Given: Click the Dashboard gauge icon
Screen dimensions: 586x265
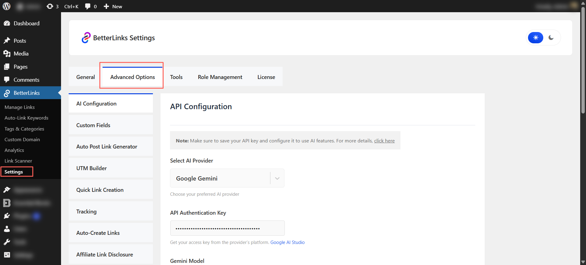Looking at the screenshot, I should click(7, 23).
